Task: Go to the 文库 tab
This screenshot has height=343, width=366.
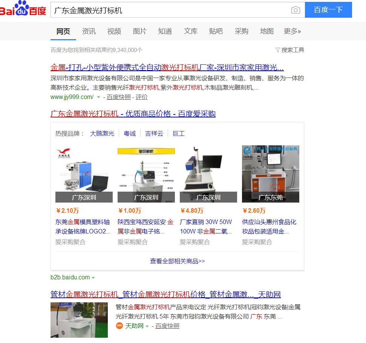Action: [190, 31]
